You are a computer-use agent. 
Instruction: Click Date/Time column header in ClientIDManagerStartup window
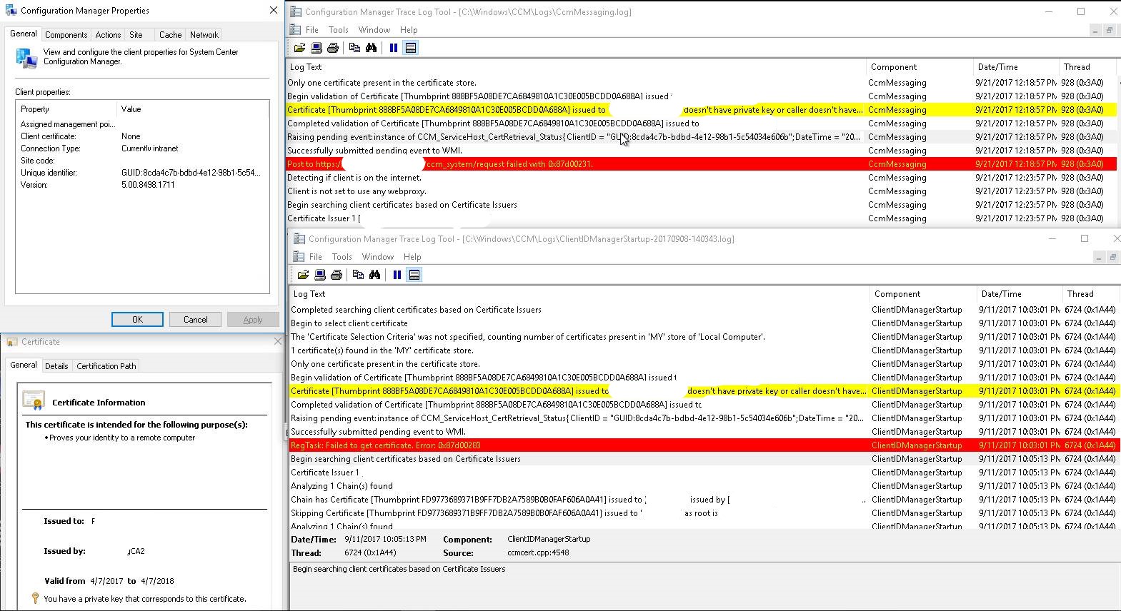click(x=1019, y=294)
